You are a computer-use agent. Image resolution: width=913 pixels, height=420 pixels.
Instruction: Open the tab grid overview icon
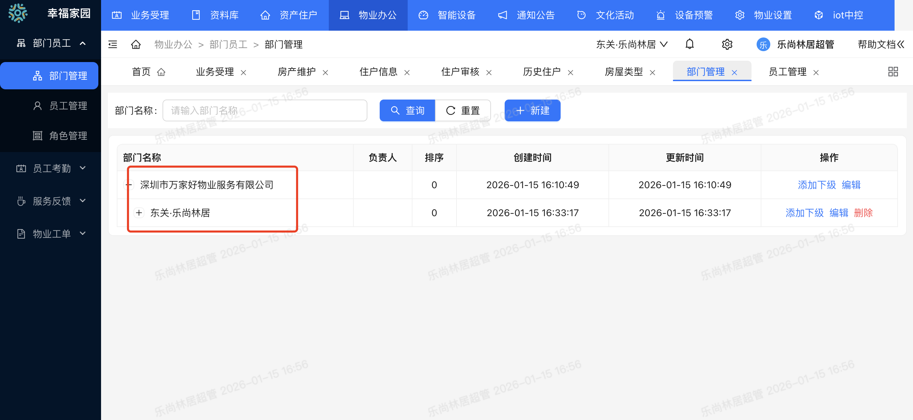(893, 72)
